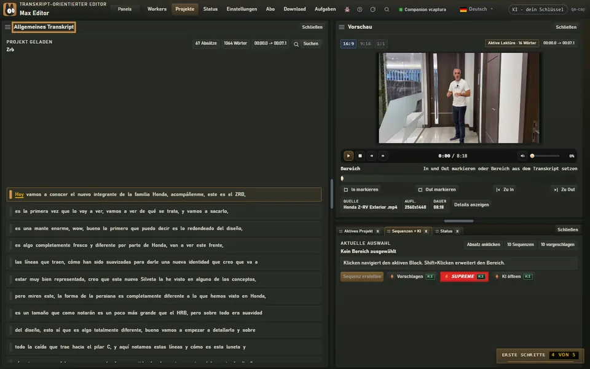Open the Allgemeines Transkript panel menu
Screen dimensions: 590x369
(x=7, y=27)
